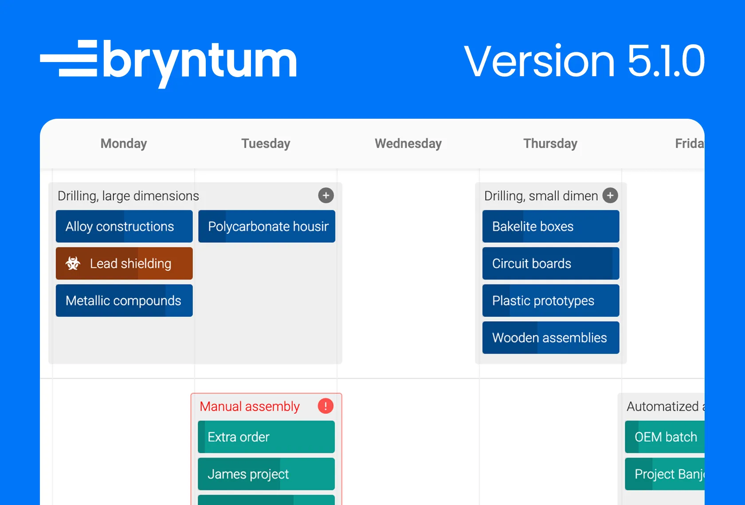
Task: Open the Project Banjo task
Action: pos(665,474)
